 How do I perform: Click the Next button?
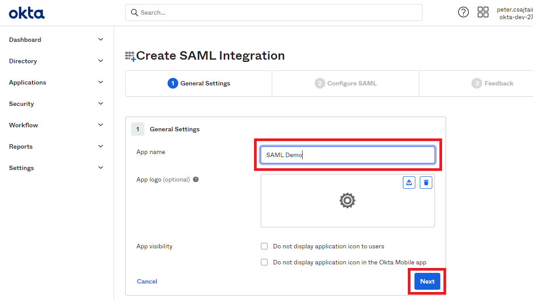pyautogui.click(x=427, y=281)
